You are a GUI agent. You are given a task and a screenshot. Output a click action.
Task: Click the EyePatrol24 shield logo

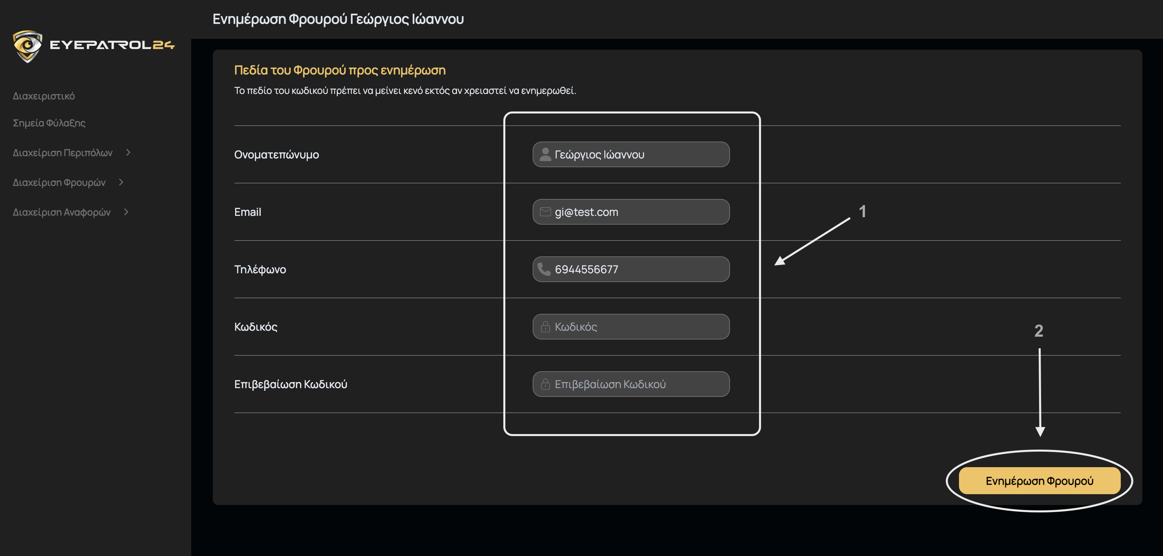(28, 46)
